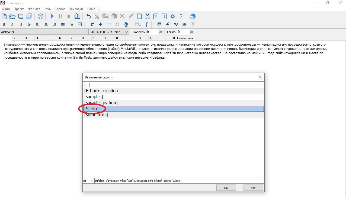Toggle italic formatting
Viewport: 346px width, 197px height.
(x=12, y=24)
